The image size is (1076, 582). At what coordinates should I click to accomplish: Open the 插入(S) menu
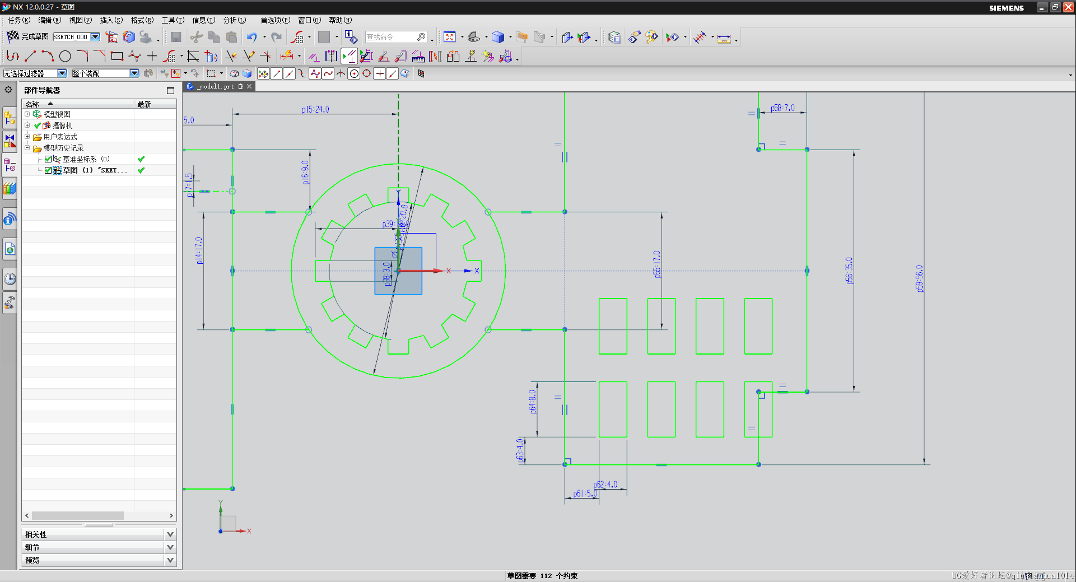point(111,20)
